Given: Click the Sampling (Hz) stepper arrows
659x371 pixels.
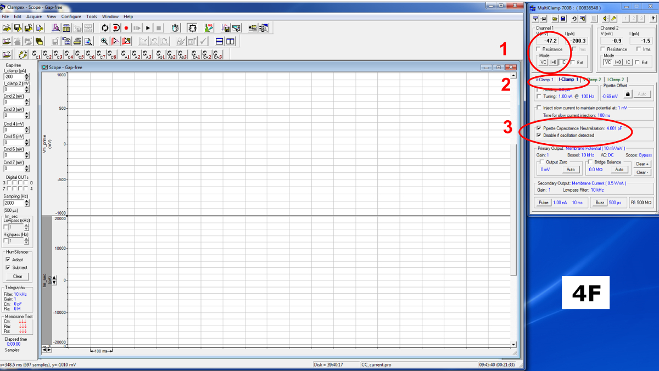Looking at the screenshot, I should 27,203.
